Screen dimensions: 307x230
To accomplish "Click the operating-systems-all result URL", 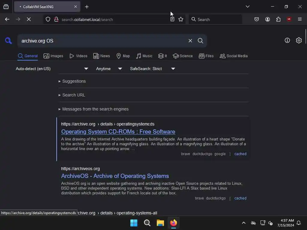I will tap(117, 213).
